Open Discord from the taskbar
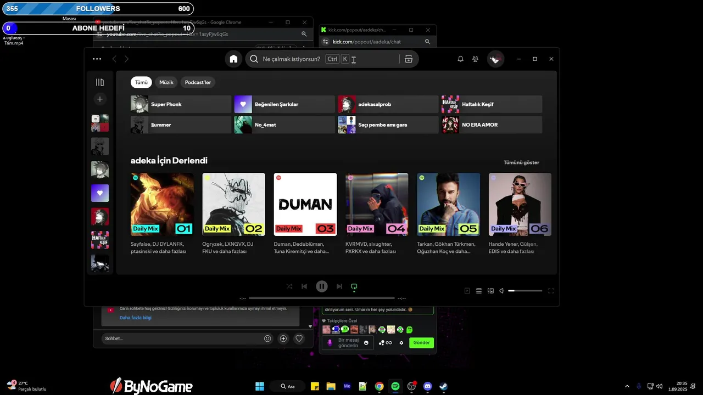 pos(427,386)
